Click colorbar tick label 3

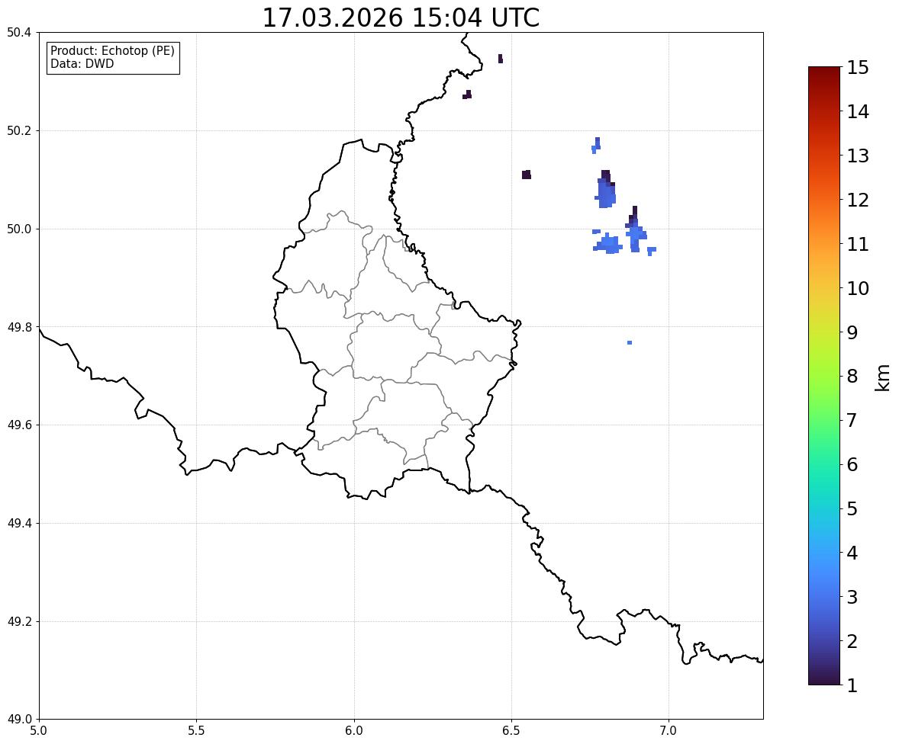(x=852, y=597)
